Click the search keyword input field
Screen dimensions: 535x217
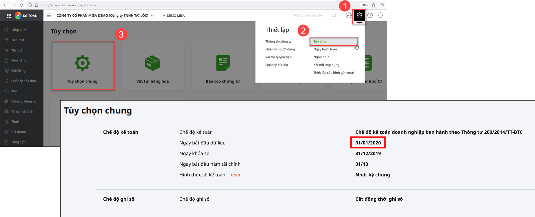point(311,15)
